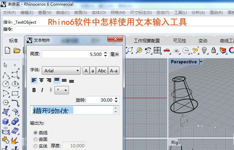
Task: Click the red car icon
Action: coord(167,50)
